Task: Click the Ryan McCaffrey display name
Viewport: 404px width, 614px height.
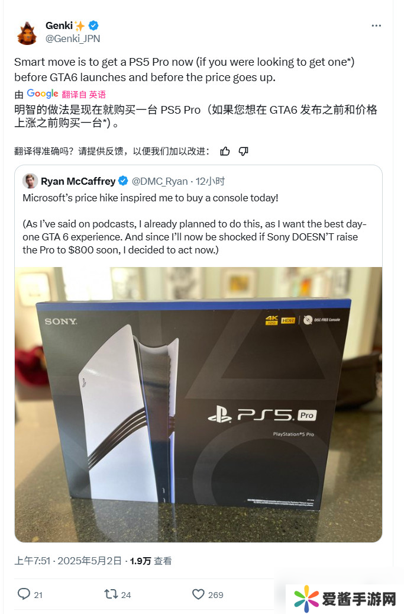Action: tap(78, 181)
